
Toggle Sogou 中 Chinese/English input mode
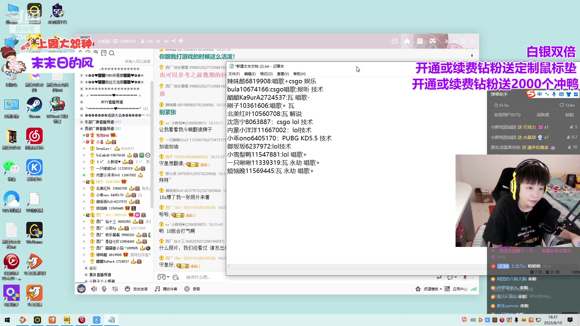coord(540,94)
